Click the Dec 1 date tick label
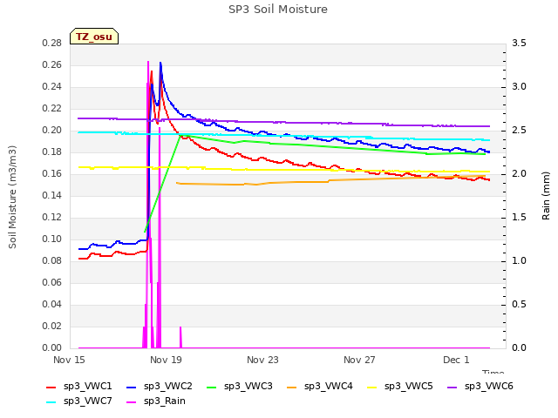 tap(456, 360)
